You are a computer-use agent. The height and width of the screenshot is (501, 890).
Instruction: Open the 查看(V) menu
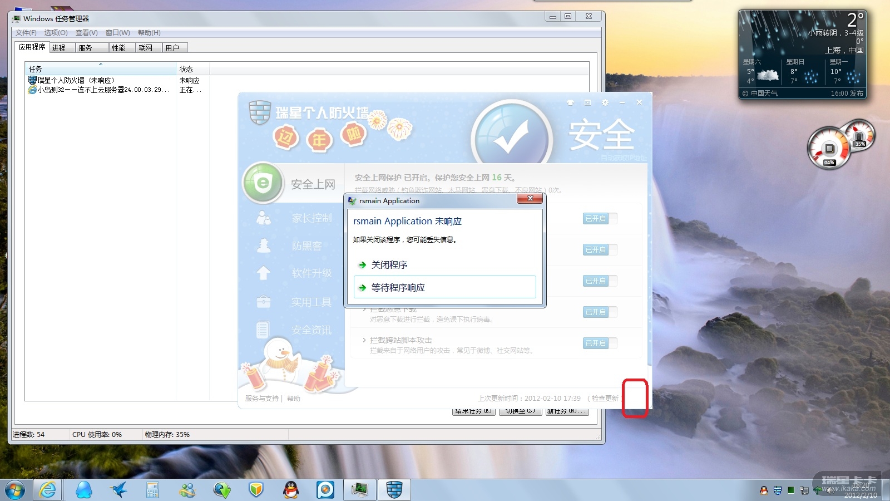pyautogui.click(x=87, y=33)
